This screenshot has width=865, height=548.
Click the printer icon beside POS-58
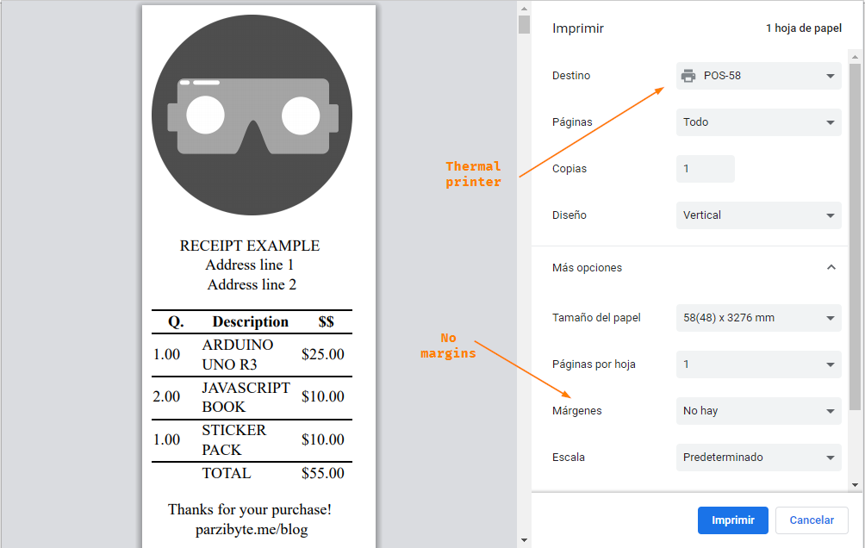pos(688,76)
